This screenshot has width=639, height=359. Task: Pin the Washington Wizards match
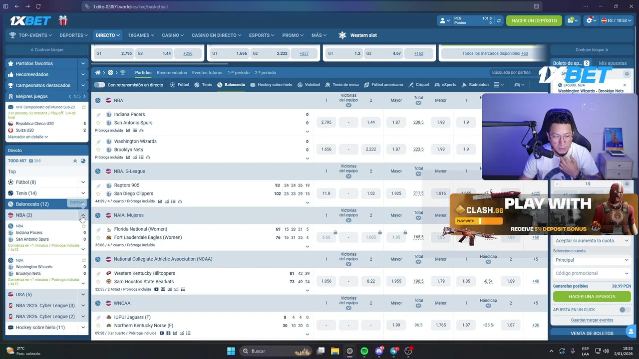tap(98, 142)
